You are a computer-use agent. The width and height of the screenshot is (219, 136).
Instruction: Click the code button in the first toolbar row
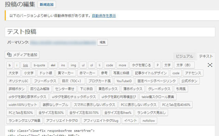click(109, 65)
